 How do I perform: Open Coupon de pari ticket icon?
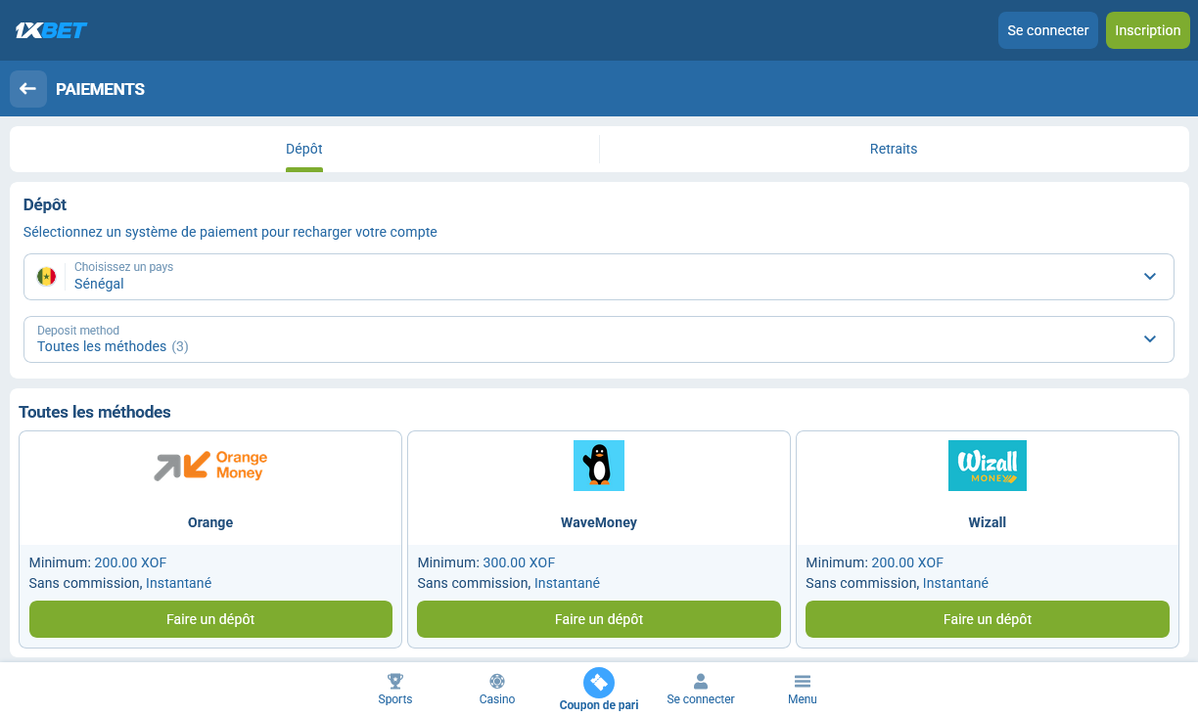pyautogui.click(x=599, y=682)
